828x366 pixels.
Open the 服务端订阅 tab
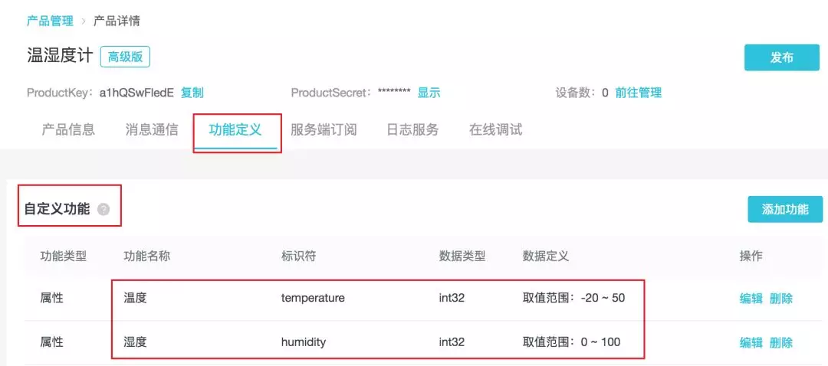coord(324,129)
